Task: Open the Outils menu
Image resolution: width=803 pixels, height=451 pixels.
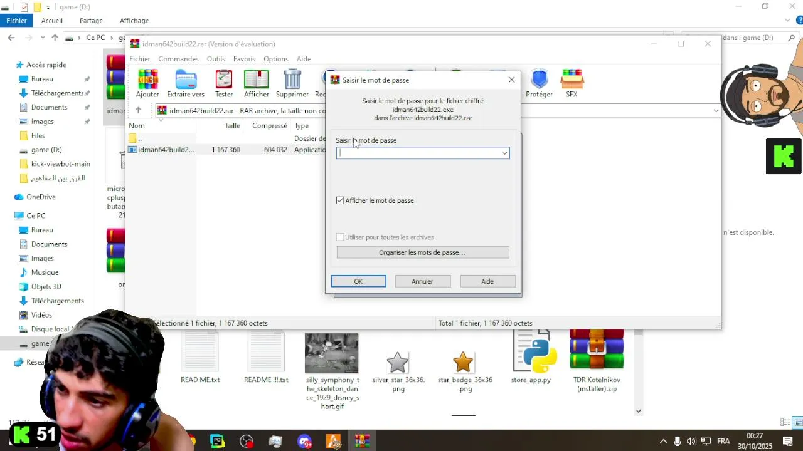Action: point(216,59)
